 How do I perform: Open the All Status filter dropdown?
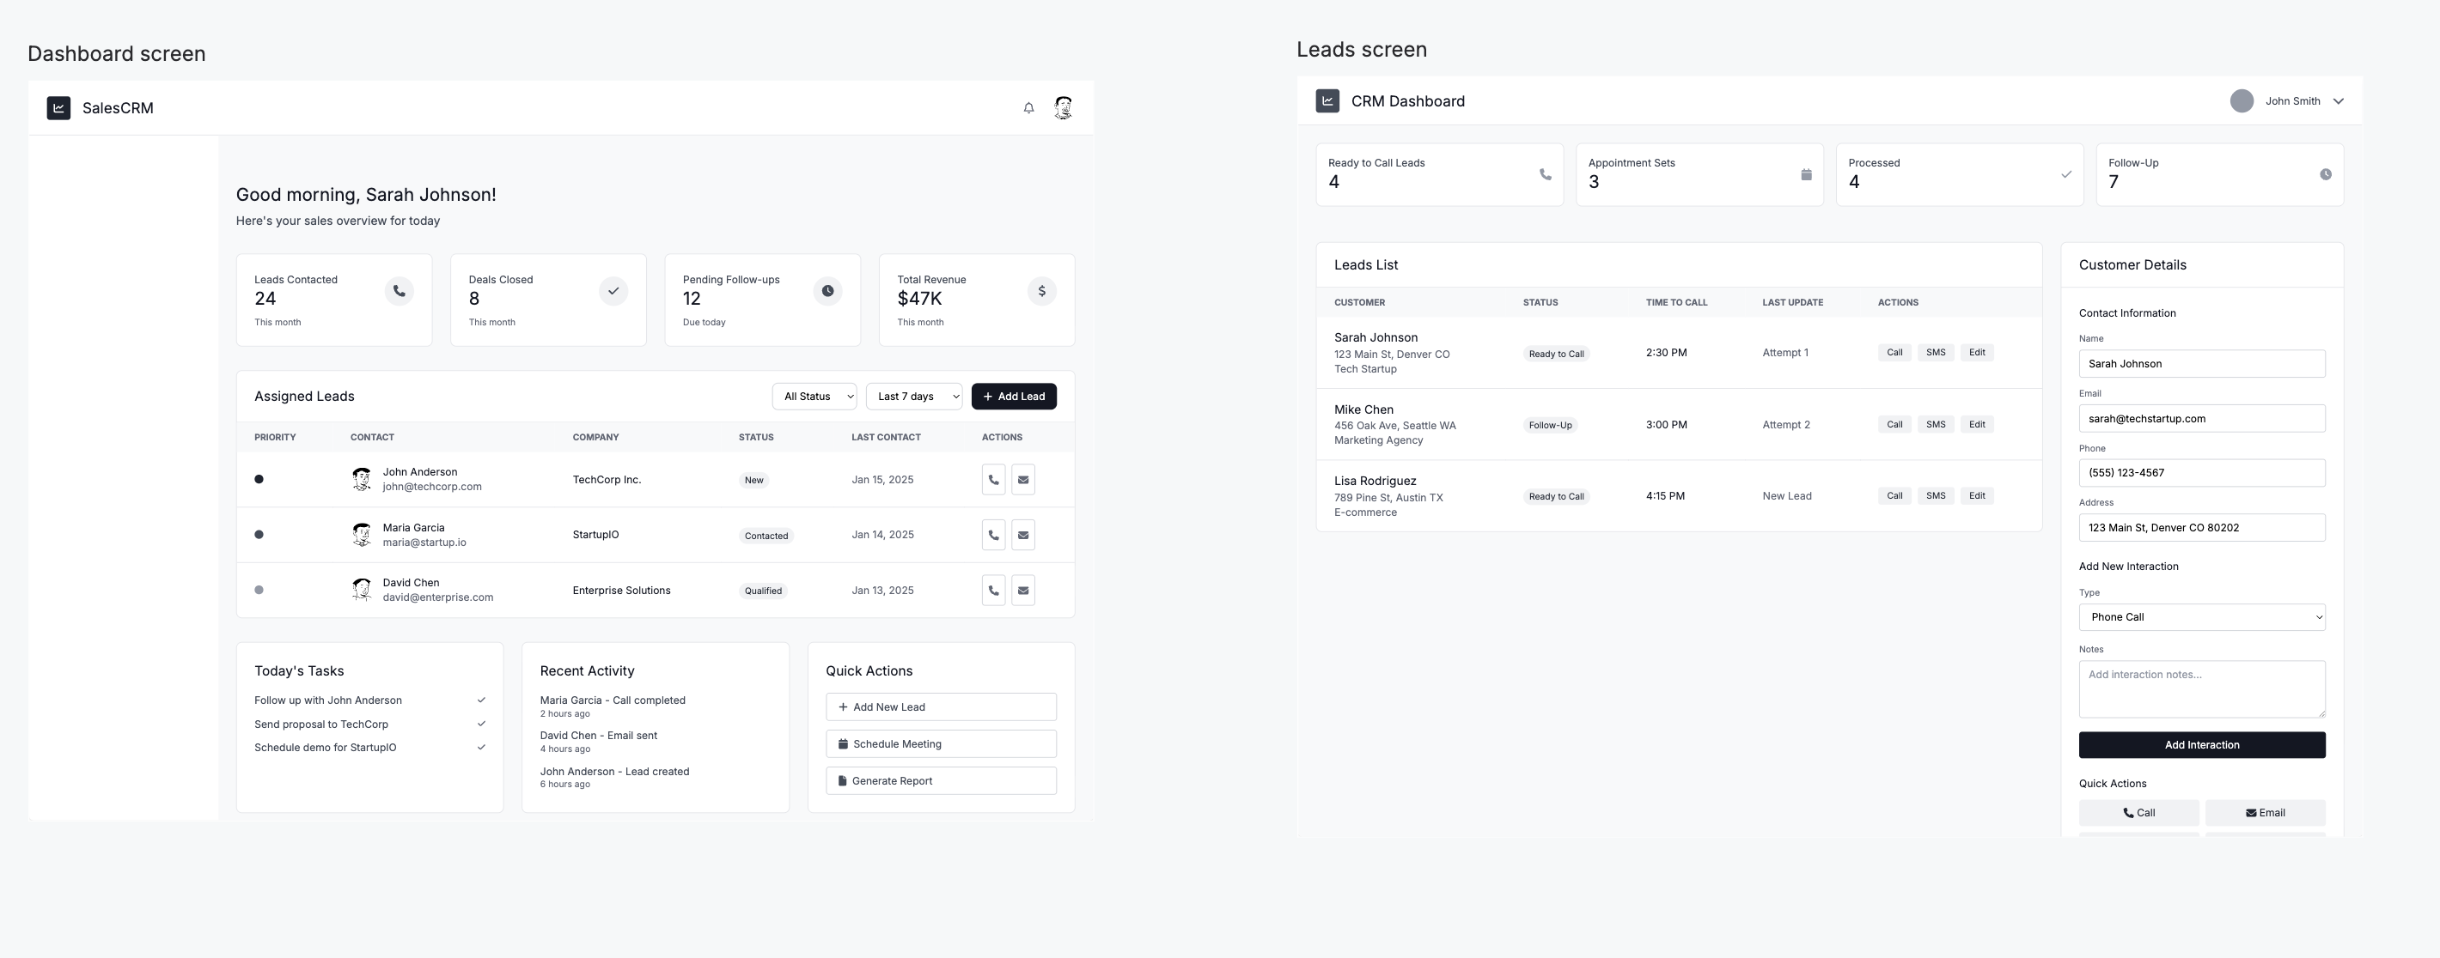click(x=814, y=397)
